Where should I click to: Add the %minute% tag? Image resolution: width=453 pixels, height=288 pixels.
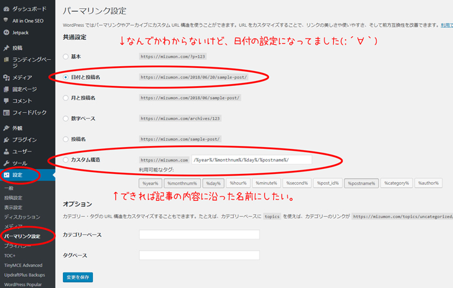pos(266,183)
